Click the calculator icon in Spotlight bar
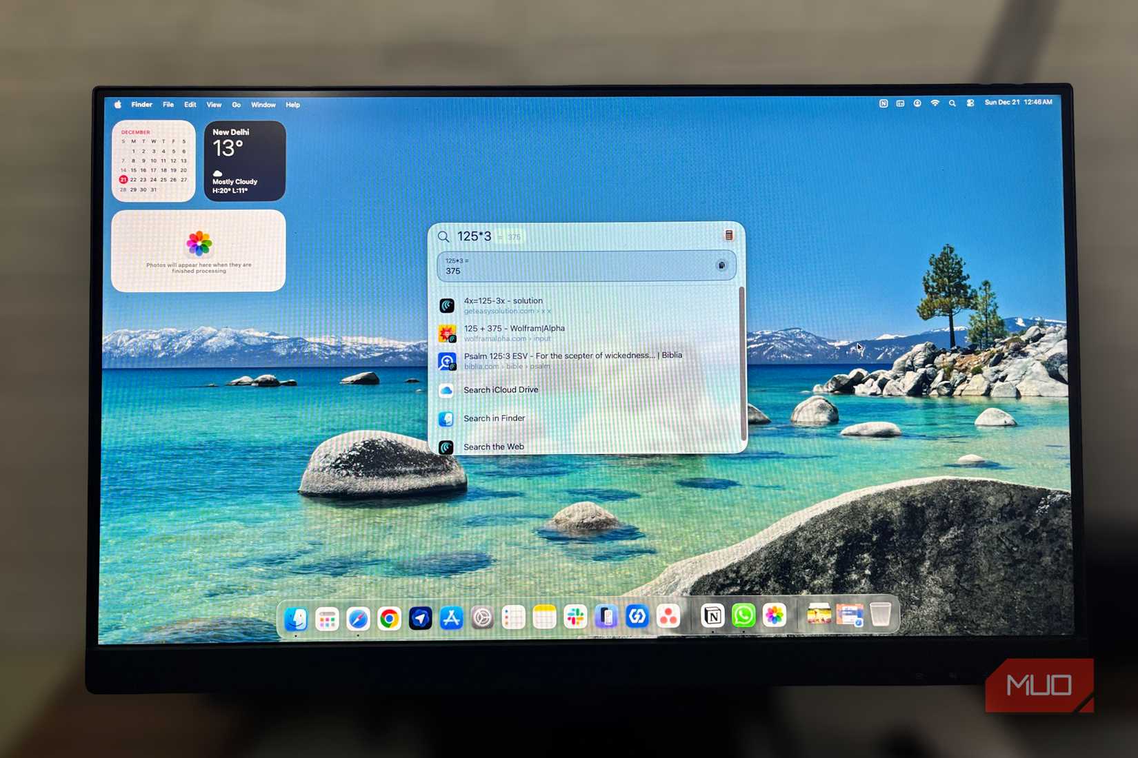The width and height of the screenshot is (1138, 758). [729, 235]
